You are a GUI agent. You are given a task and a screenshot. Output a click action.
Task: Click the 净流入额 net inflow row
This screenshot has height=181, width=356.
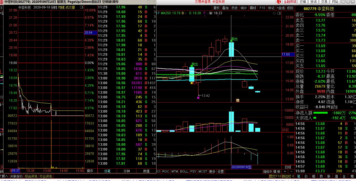point(325,113)
